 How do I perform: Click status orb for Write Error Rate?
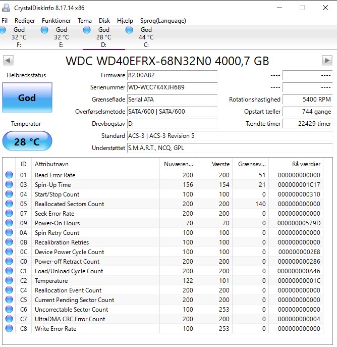[9, 328]
